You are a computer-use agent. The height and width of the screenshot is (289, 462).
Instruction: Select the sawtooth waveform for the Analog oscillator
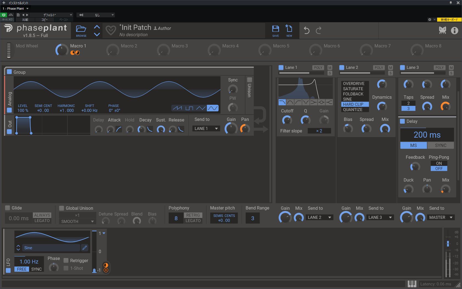click(x=177, y=108)
